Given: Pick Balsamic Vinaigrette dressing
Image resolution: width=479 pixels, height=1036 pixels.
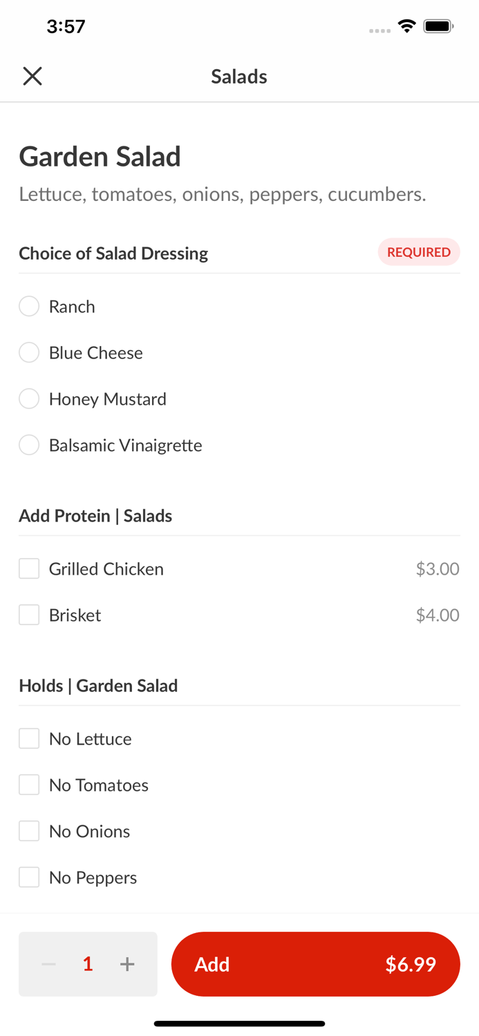Looking at the screenshot, I should point(29,445).
